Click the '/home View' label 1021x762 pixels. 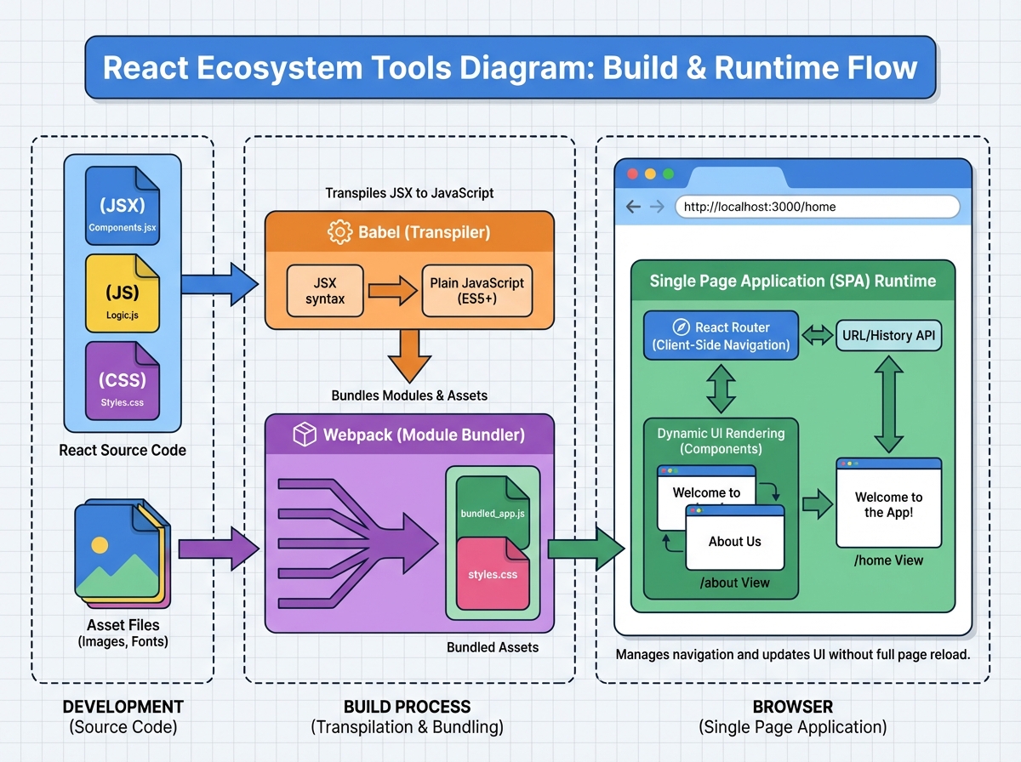point(888,560)
